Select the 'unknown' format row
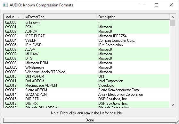Viewport: 179px width, 124px height. tap(32, 22)
